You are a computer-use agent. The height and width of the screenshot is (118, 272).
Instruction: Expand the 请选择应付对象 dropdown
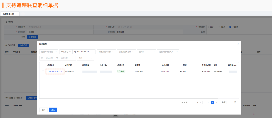coord(106,52)
